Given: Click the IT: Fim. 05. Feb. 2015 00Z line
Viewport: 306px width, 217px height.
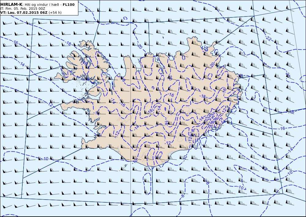Looking at the screenshot, I should click(x=23, y=9).
